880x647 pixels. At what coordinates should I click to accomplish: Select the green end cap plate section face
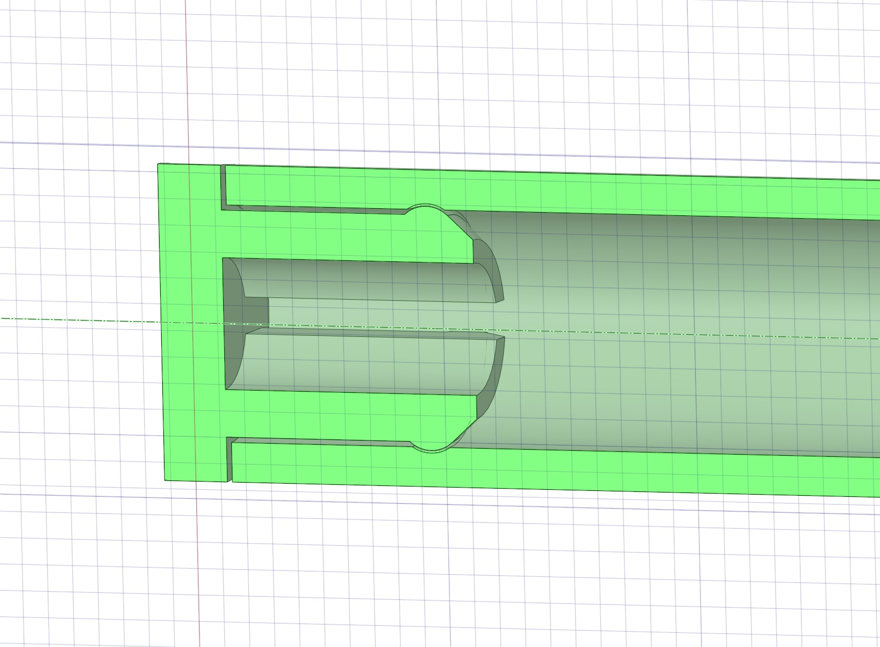click(192, 323)
